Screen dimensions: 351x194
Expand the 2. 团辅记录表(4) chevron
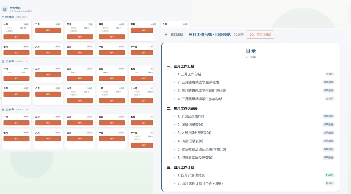(x=174, y=125)
